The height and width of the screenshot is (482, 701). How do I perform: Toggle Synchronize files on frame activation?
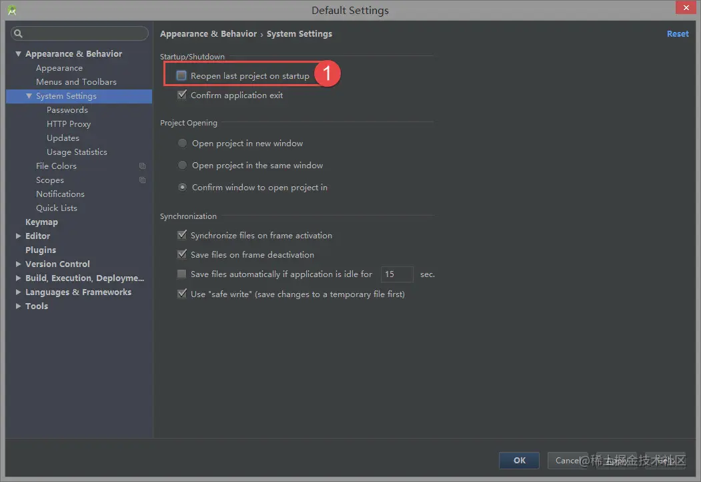[182, 235]
